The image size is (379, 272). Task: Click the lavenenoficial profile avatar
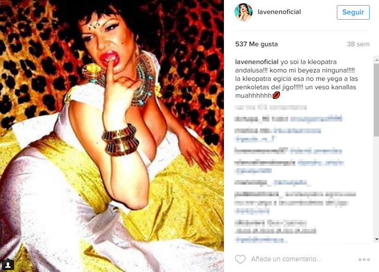point(244,12)
